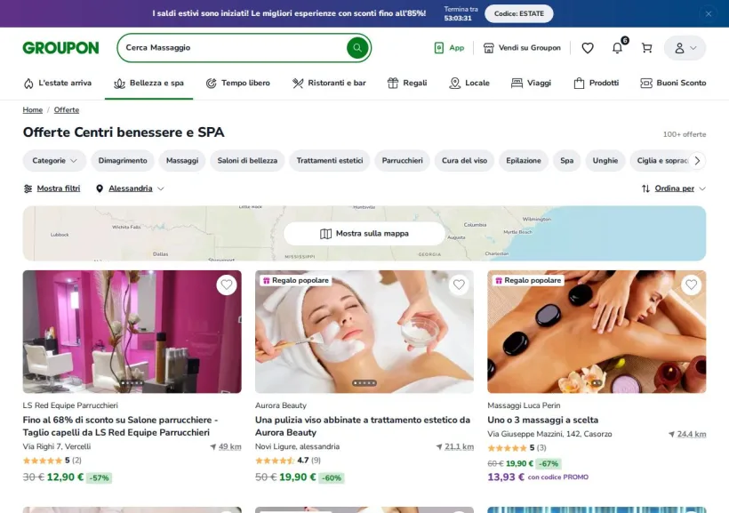Select the Spa chip
The image size is (729, 513).
(566, 160)
